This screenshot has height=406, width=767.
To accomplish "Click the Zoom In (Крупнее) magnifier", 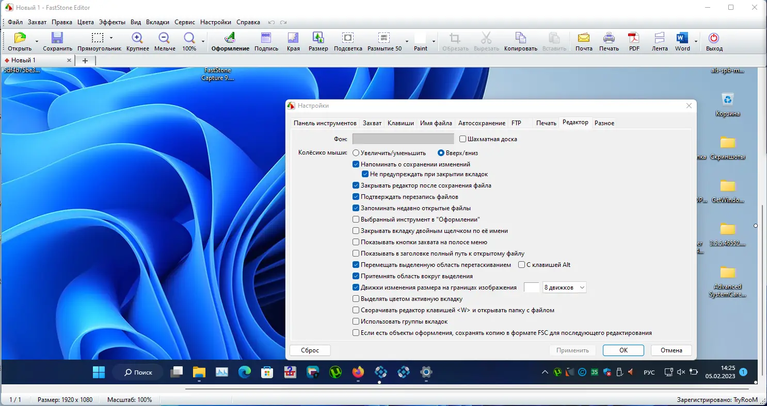I will tap(137, 38).
